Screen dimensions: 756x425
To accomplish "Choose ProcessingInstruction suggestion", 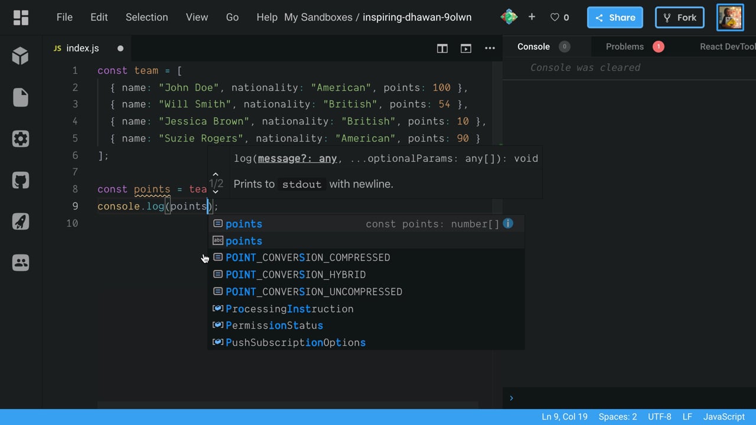I will click(x=366, y=309).
